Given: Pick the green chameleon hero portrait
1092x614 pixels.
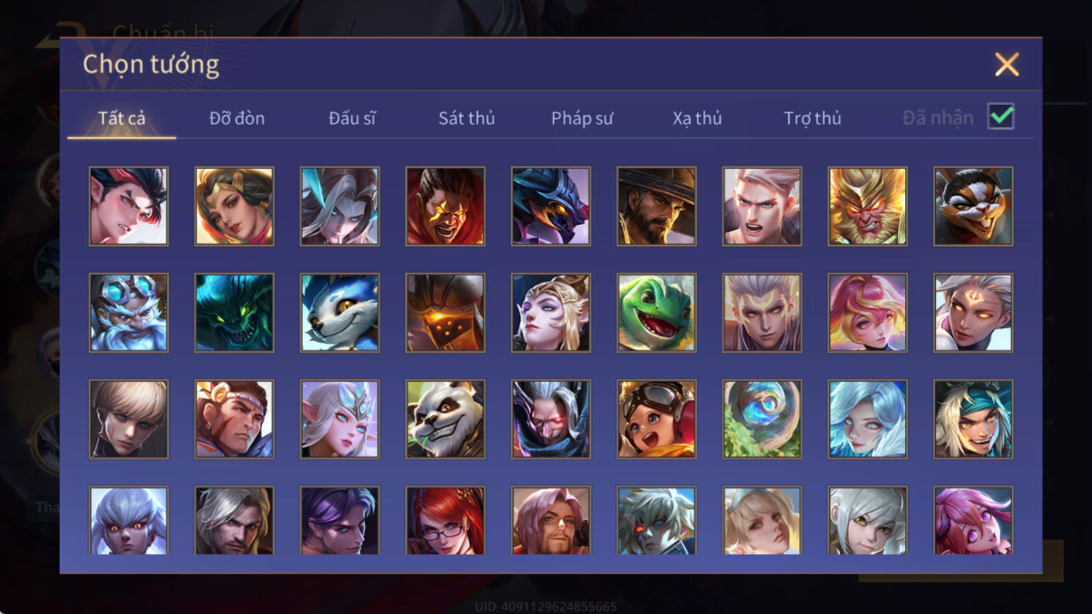Looking at the screenshot, I should (x=657, y=312).
